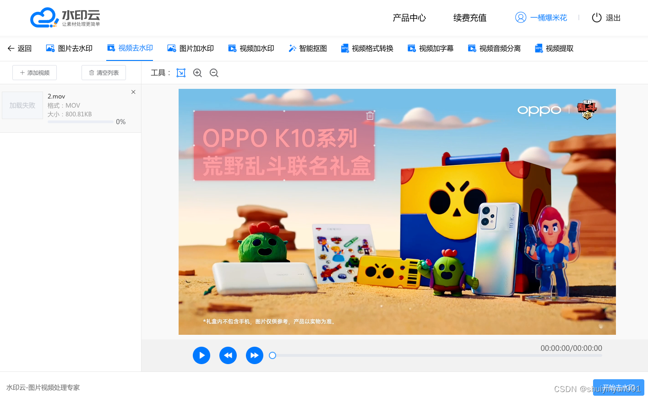Click the video timeline slider handle
The image size is (648, 398).
point(272,355)
